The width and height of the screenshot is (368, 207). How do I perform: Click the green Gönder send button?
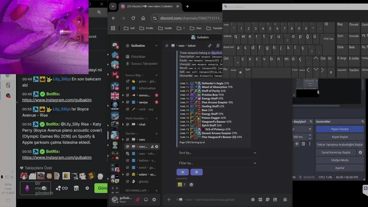(x=101, y=188)
